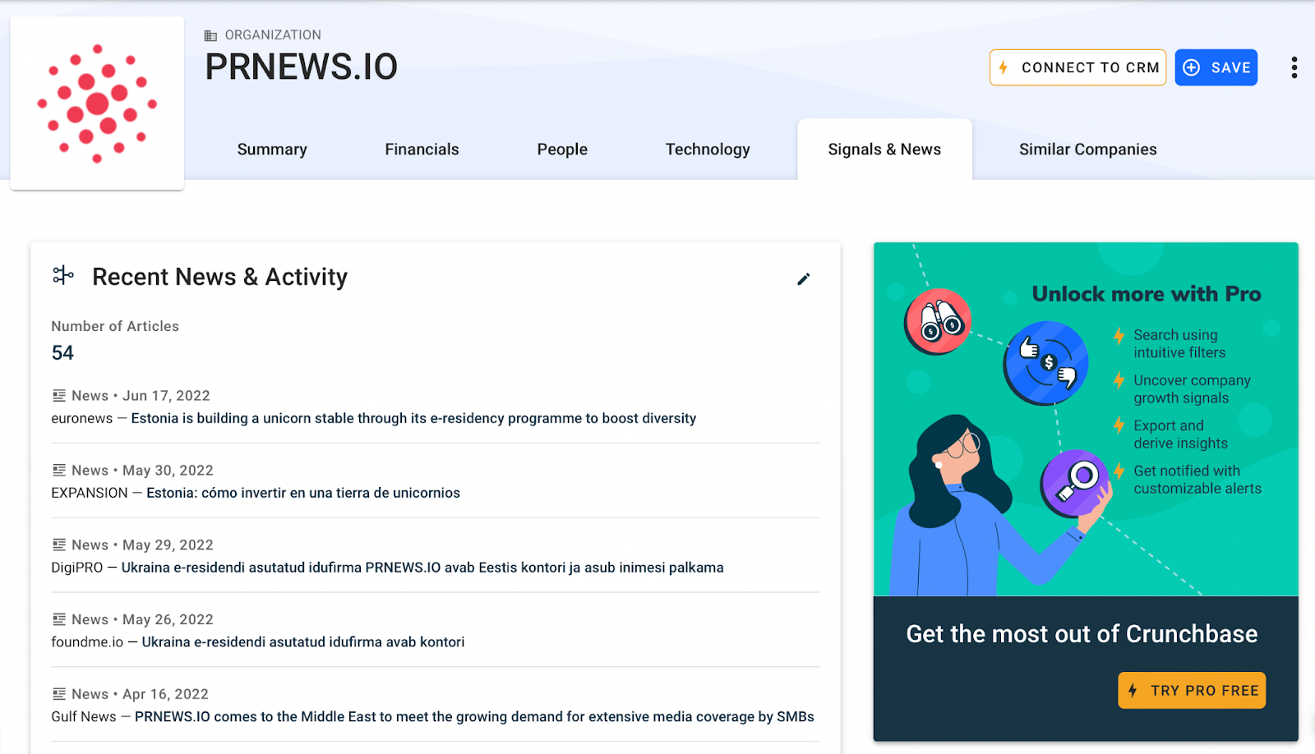This screenshot has height=754, width=1315.
Task: Click the lightning bolt on Connect to CRM
Action: point(1004,67)
